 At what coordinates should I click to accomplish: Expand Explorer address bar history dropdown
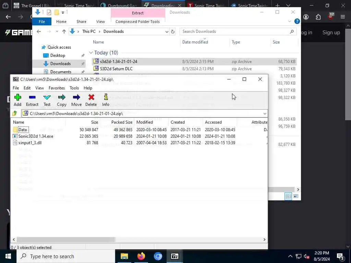click(x=167, y=32)
